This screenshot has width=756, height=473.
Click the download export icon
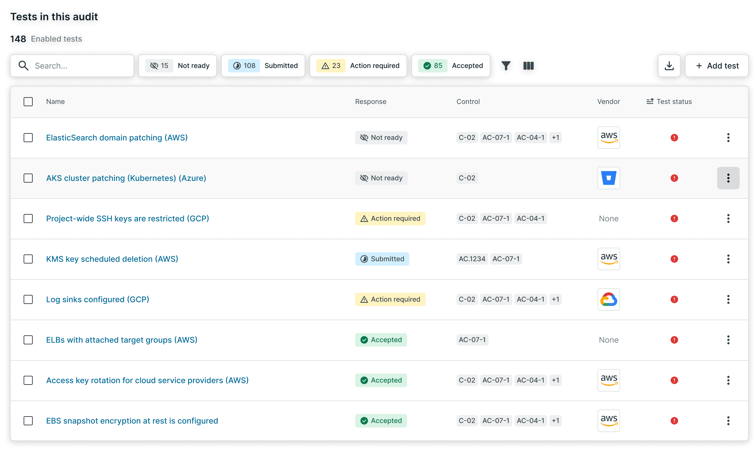tap(669, 66)
